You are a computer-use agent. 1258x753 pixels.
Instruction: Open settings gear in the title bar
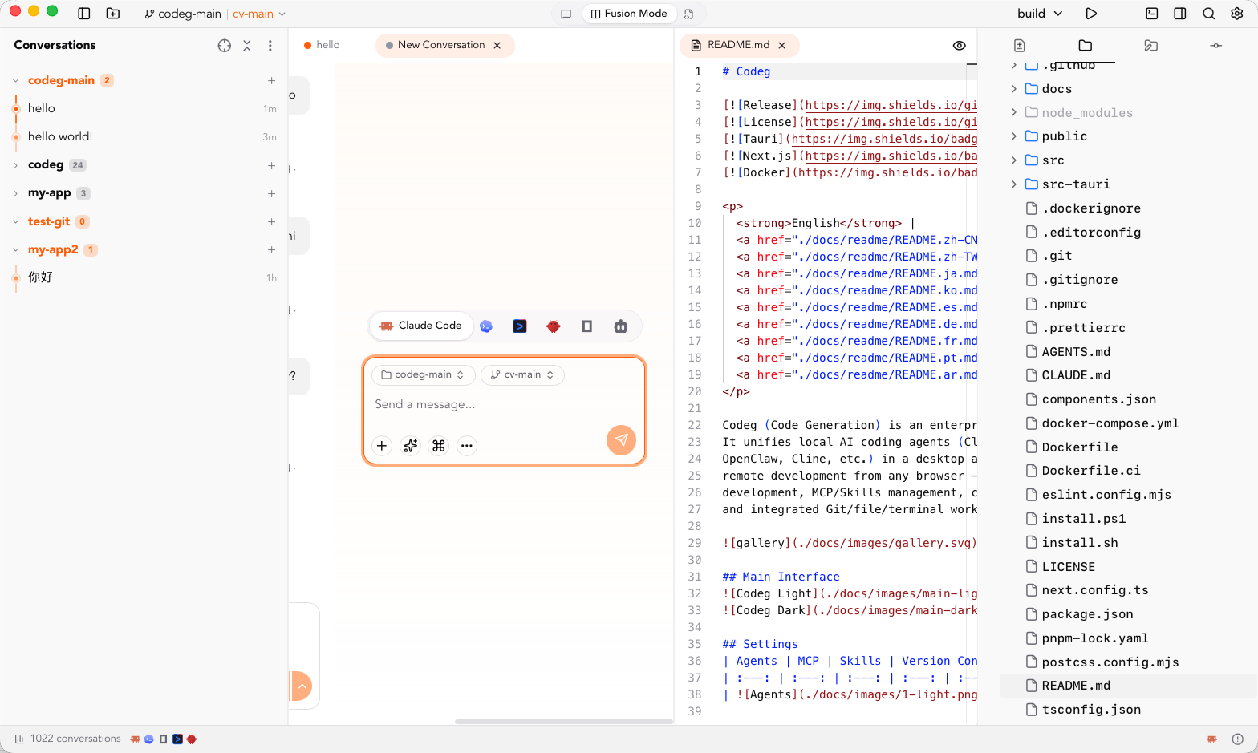[x=1237, y=14]
